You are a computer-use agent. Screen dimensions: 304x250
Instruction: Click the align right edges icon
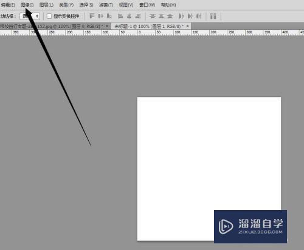pos(138,16)
